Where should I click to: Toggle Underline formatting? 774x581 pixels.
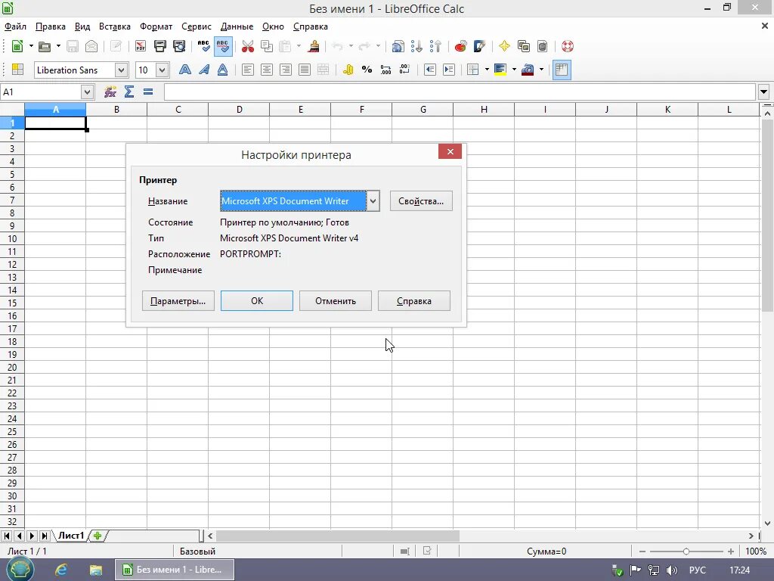(223, 70)
